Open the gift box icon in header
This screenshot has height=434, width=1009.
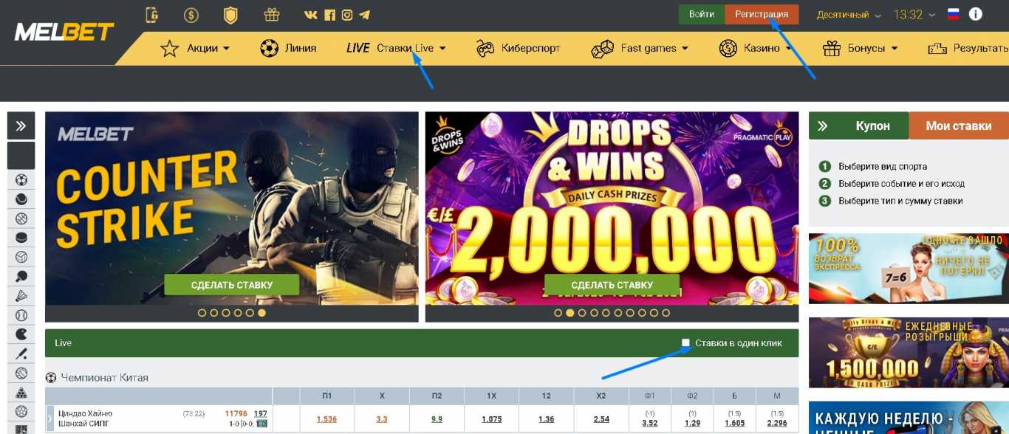(272, 14)
